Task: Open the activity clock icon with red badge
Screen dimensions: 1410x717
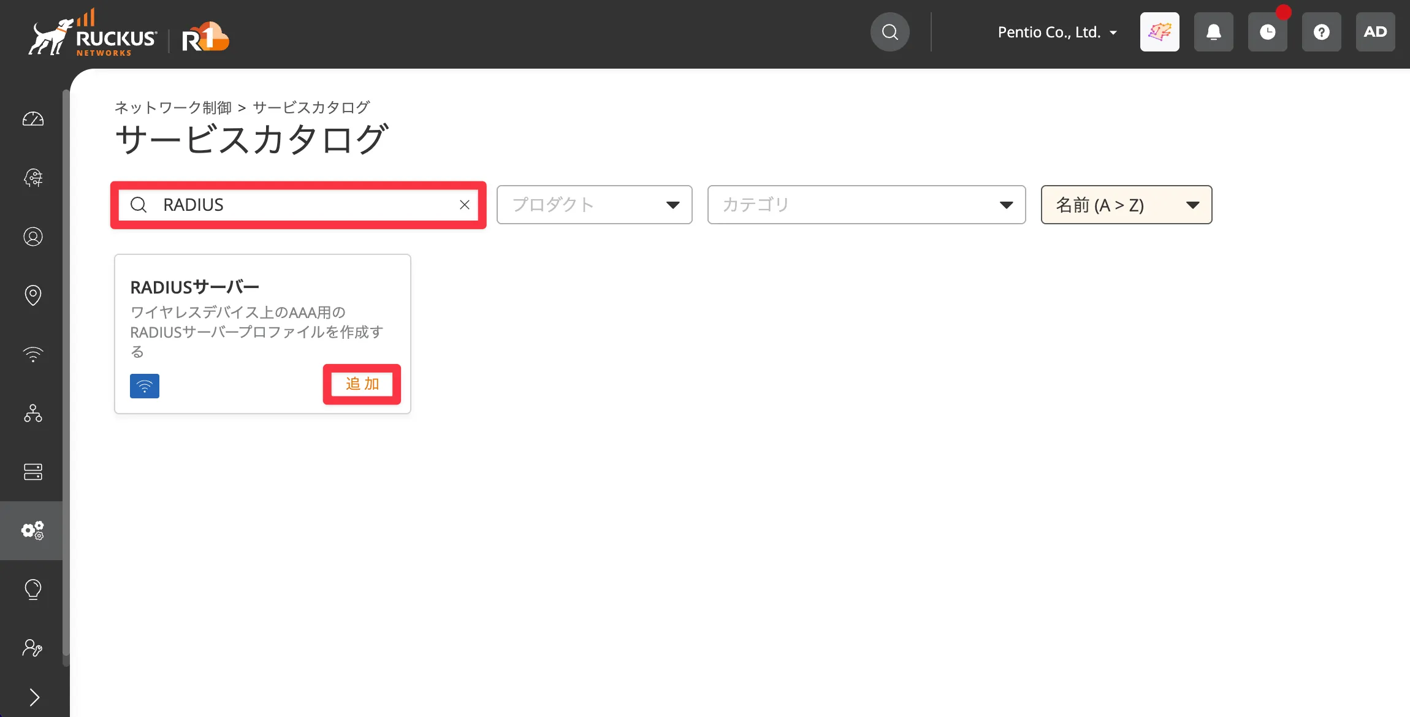Action: 1268,32
